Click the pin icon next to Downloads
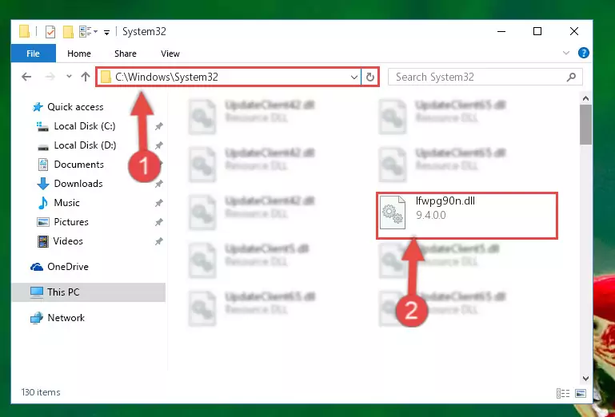Screen dimensions: 615x417 [158, 184]
